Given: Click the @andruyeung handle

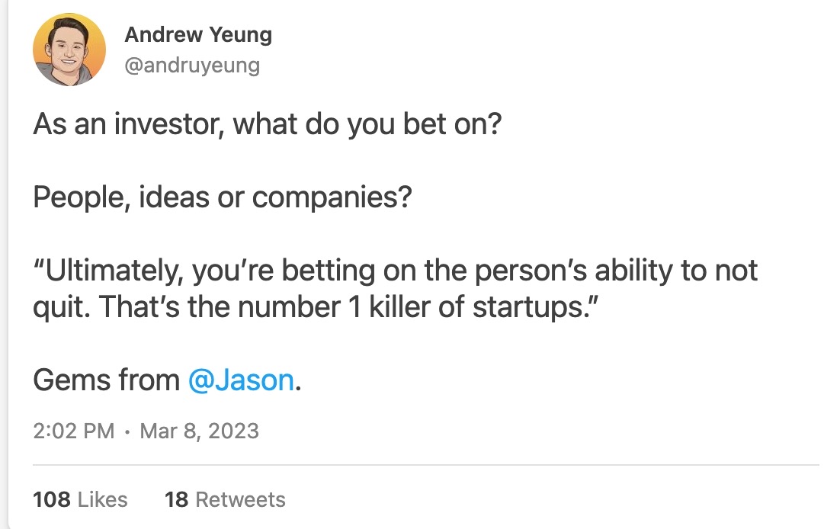Looking at the screenshot, I should coord(191,66).
